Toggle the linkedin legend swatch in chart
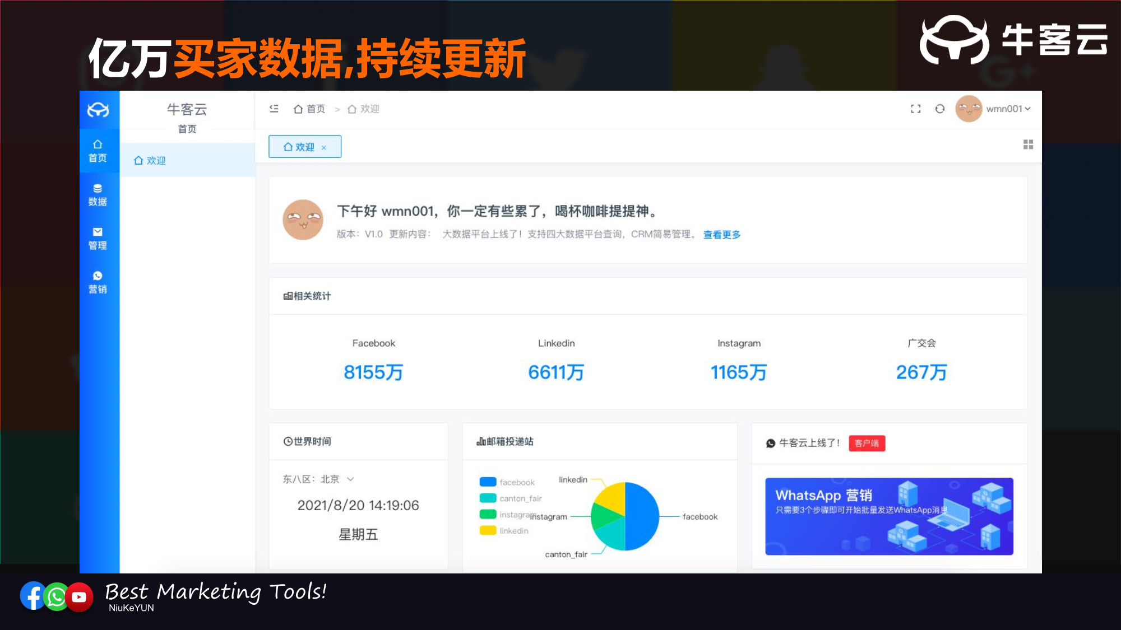The image size is (1121, 630). 488,531
